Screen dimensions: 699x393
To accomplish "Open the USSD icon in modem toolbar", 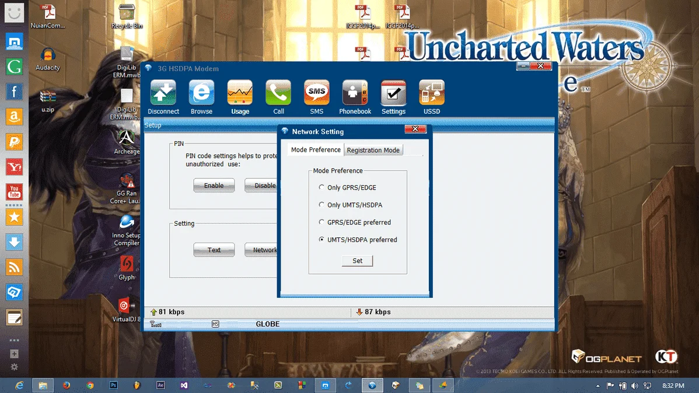I will point(432,93).
